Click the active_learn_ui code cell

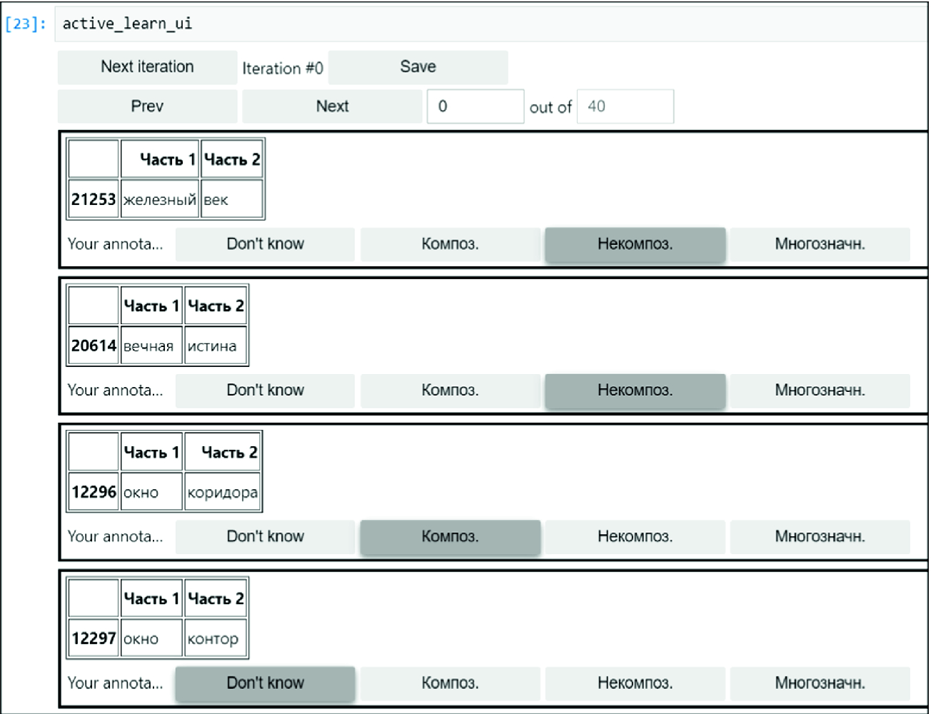point(491,24)
